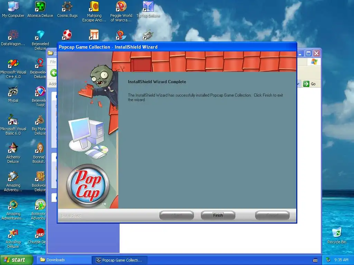Click Finish to exit the InstallShield wizard
354x265 pixels.
click(218, 215)
